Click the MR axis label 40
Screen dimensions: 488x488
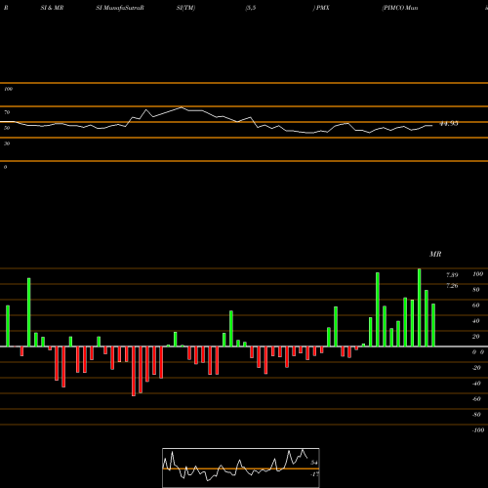coord(476,321)
